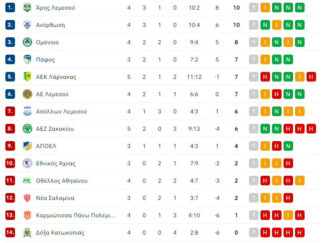Click the Ανόρθωση club logo

(27, 25)
